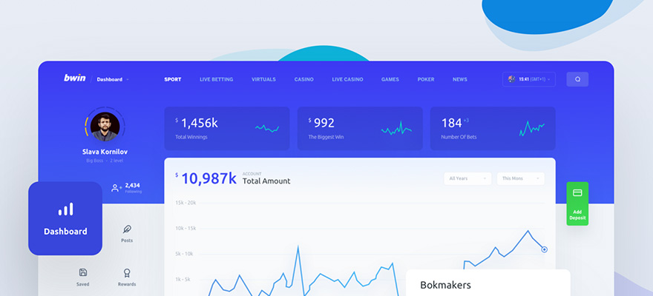Open the Rewards medal icon

point(127,272)
